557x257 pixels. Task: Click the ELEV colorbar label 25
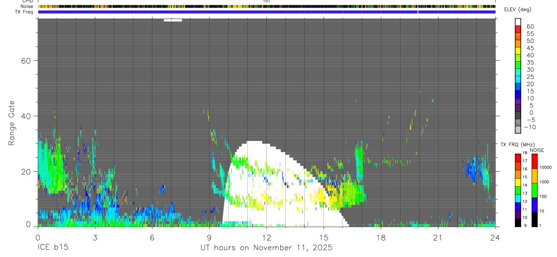530,77
